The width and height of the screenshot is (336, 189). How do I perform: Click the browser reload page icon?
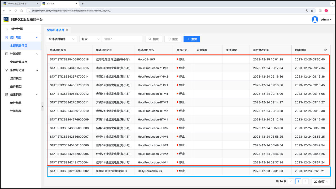pos(16,11)
